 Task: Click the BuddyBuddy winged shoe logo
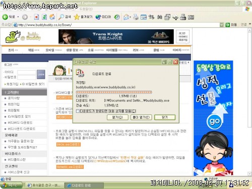(x=13, y=36)
